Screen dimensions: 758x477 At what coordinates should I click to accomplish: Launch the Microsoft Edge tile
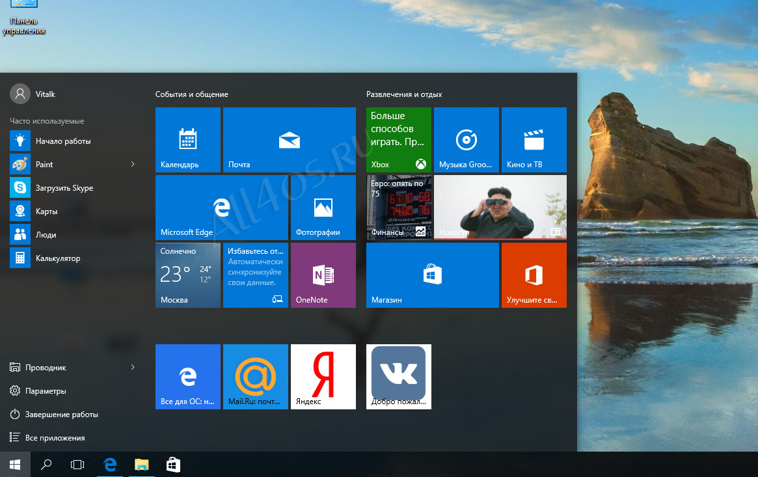click(221, 208)
